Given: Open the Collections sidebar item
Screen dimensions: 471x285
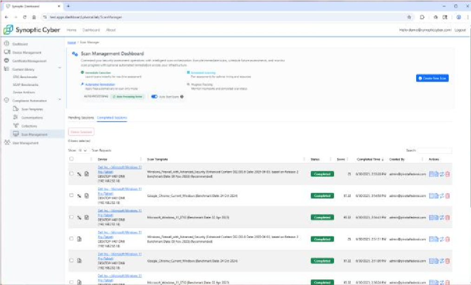Looking at the screenshot, I should tap(29, 126).
